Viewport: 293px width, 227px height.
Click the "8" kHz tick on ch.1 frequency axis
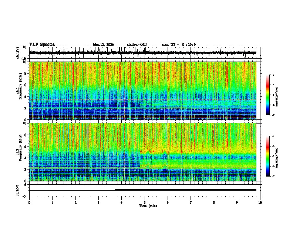pos(26,73)
